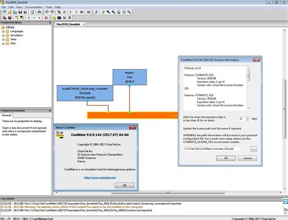Click the single floppy Save icon
The image size is (288, 220).
pyautogui.click(x=20, y=12)
